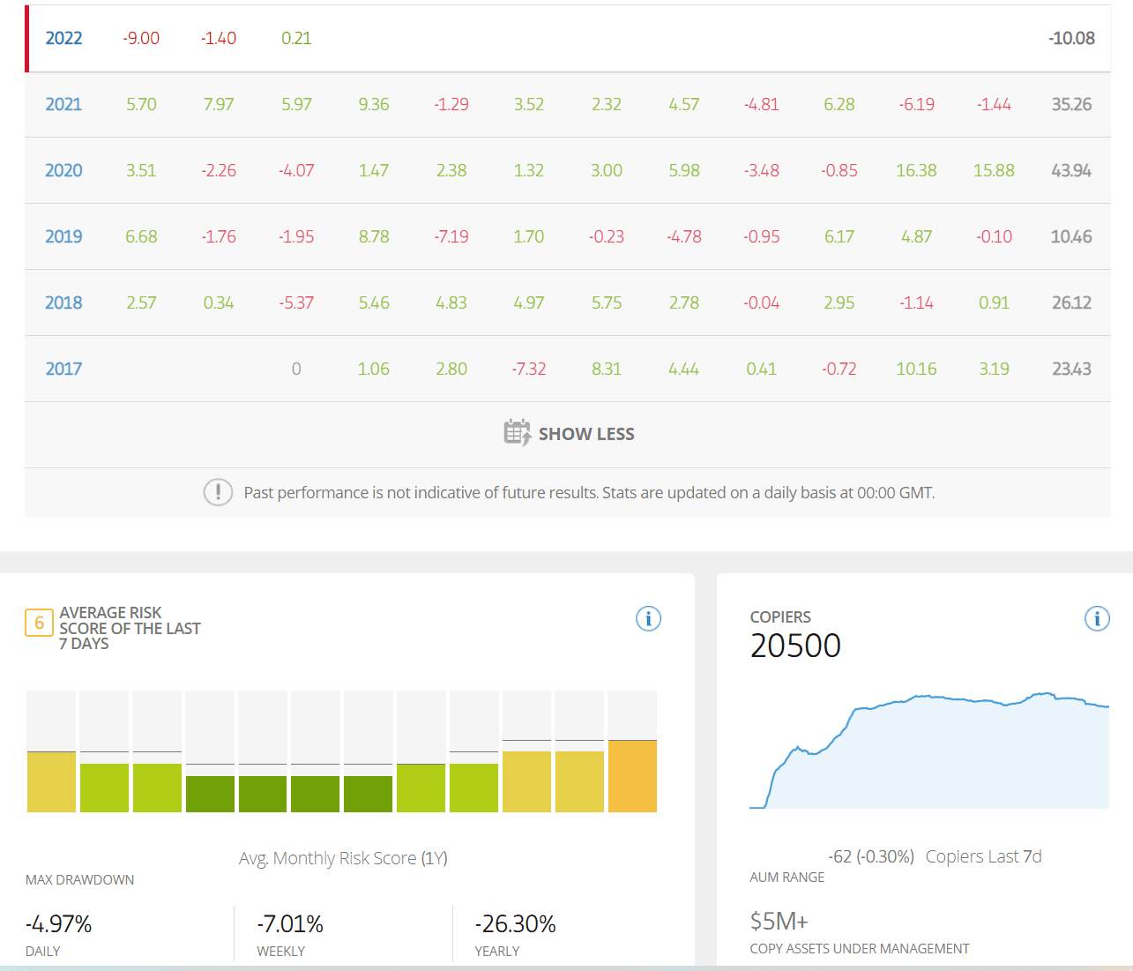
Task: Click the $5M+ AUM range value
Action: tap(779, 922)
